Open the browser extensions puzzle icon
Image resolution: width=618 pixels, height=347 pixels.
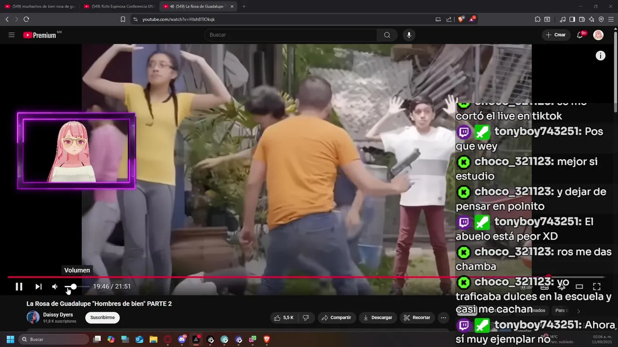pyautogui.click(x=537, y=19)
